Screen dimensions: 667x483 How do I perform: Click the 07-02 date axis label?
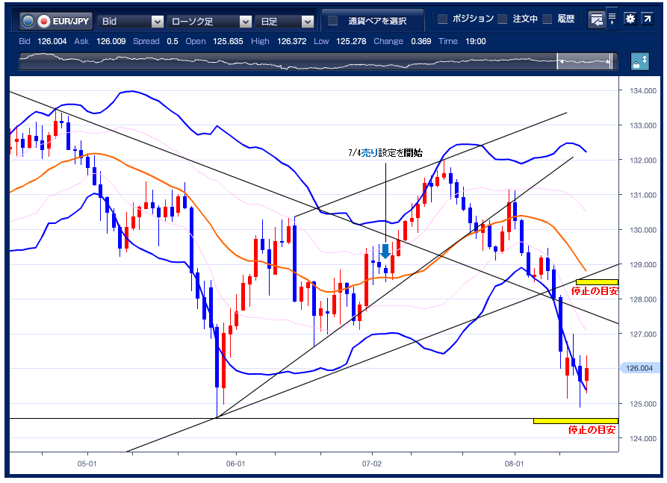(x=372, y=464)
